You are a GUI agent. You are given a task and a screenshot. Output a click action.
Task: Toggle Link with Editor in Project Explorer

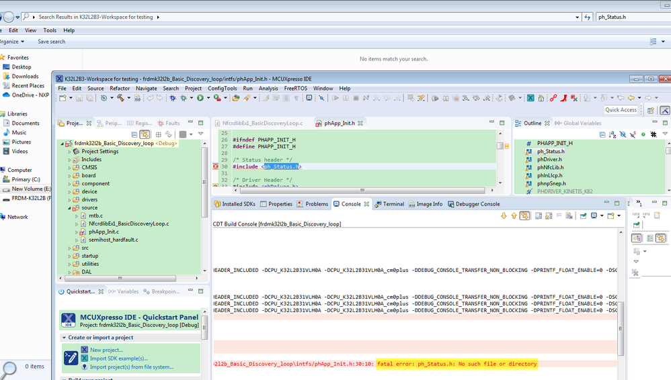[x=145, y=134]
